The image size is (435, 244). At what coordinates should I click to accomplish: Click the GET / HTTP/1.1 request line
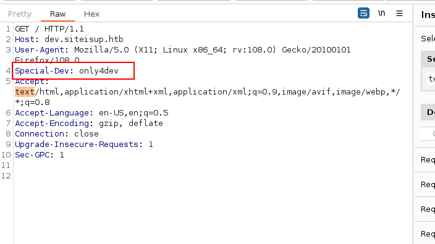[49, 29]
